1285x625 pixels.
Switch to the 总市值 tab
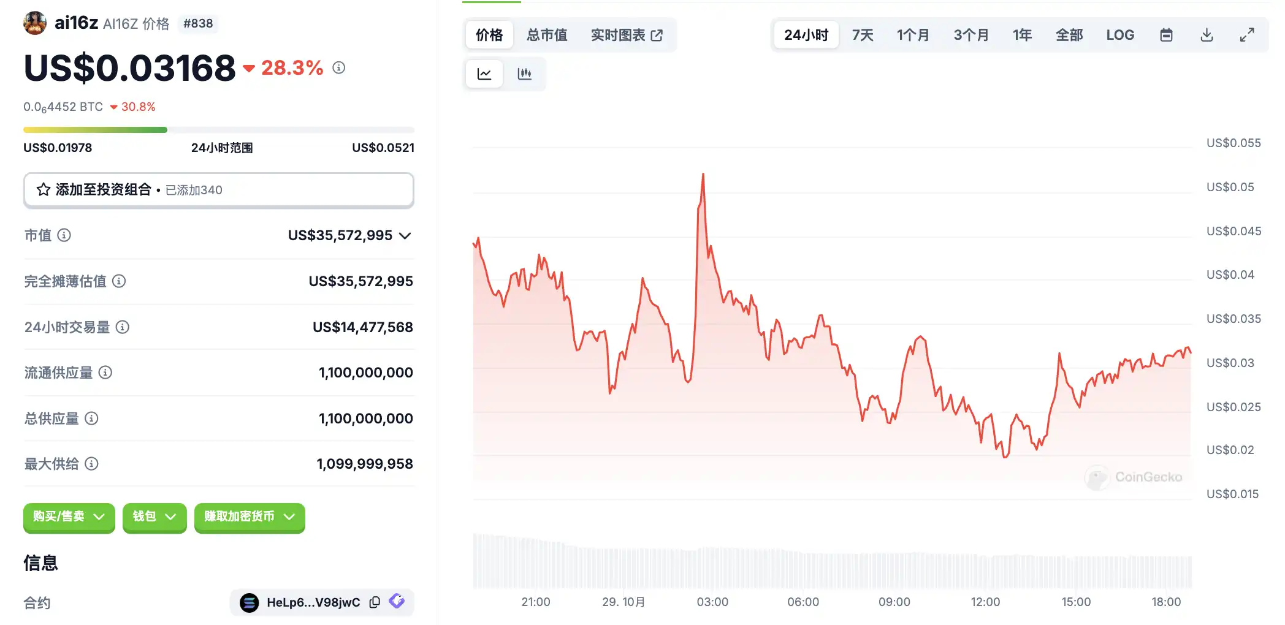(547, 35)
